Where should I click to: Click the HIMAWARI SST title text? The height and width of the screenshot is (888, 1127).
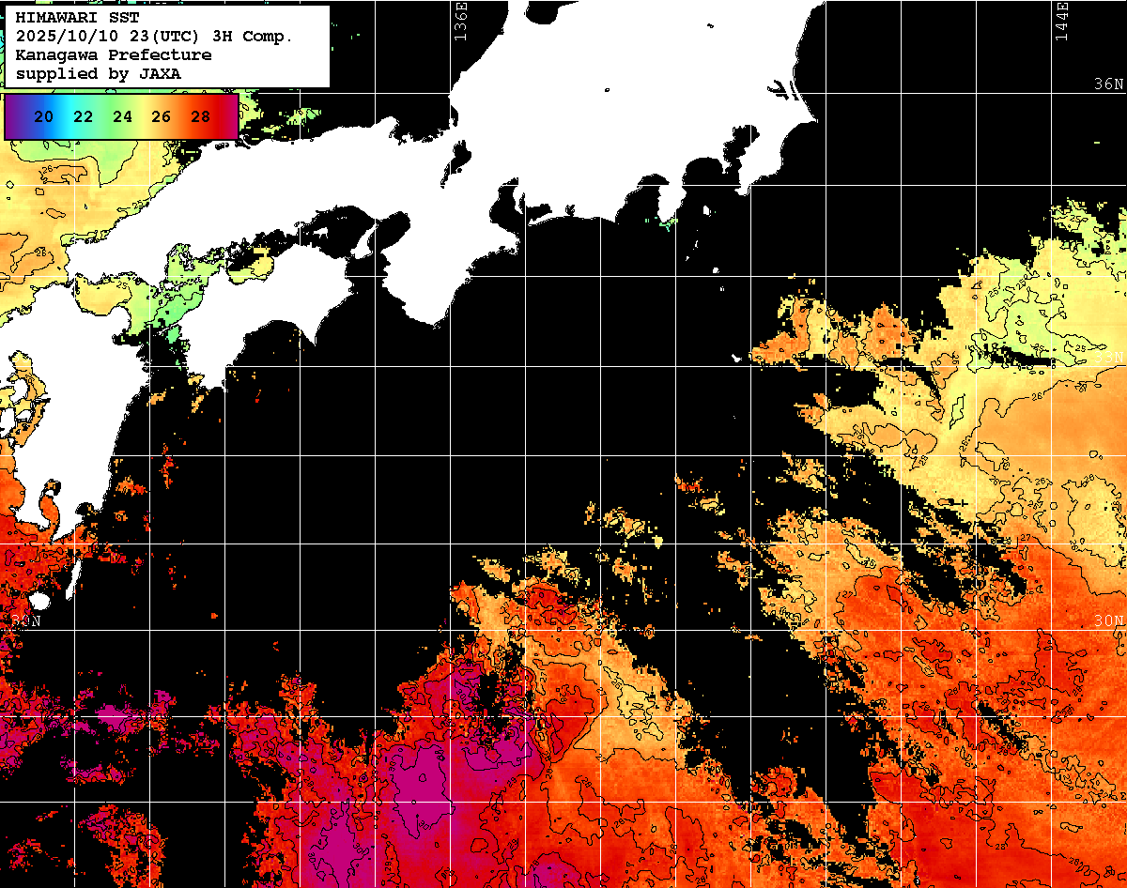pyautogui.click(x=77, y=17)
